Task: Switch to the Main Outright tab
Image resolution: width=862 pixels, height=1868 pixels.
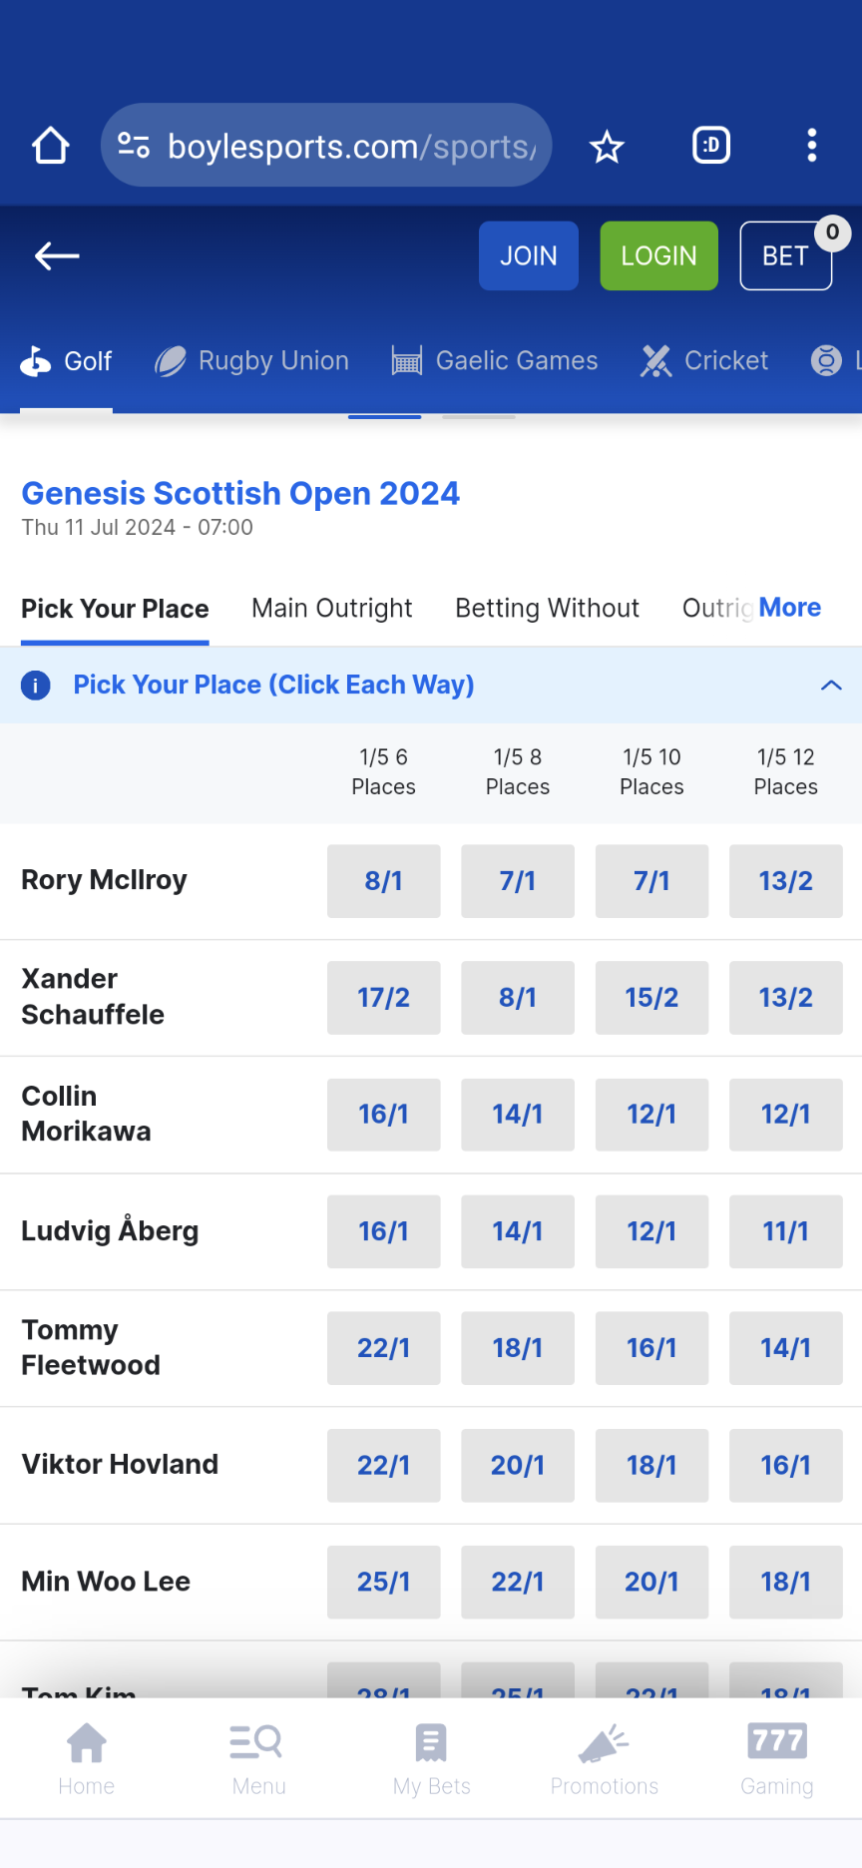Action: click(332, 608)
